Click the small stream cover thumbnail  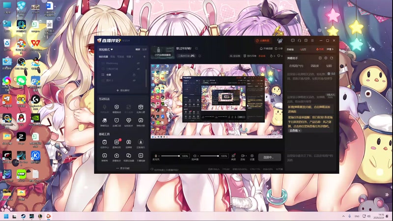[163, 53]
